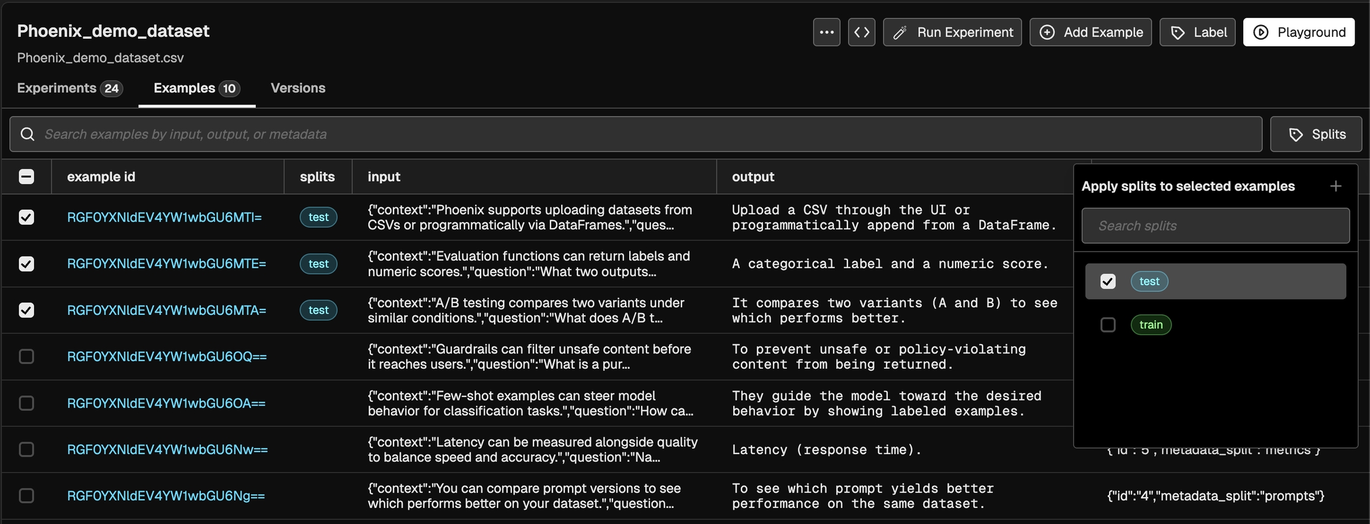This screenshot has width=1370, height=524.
Task: Open the Label dropdown button
Action: click(1198, 32)
